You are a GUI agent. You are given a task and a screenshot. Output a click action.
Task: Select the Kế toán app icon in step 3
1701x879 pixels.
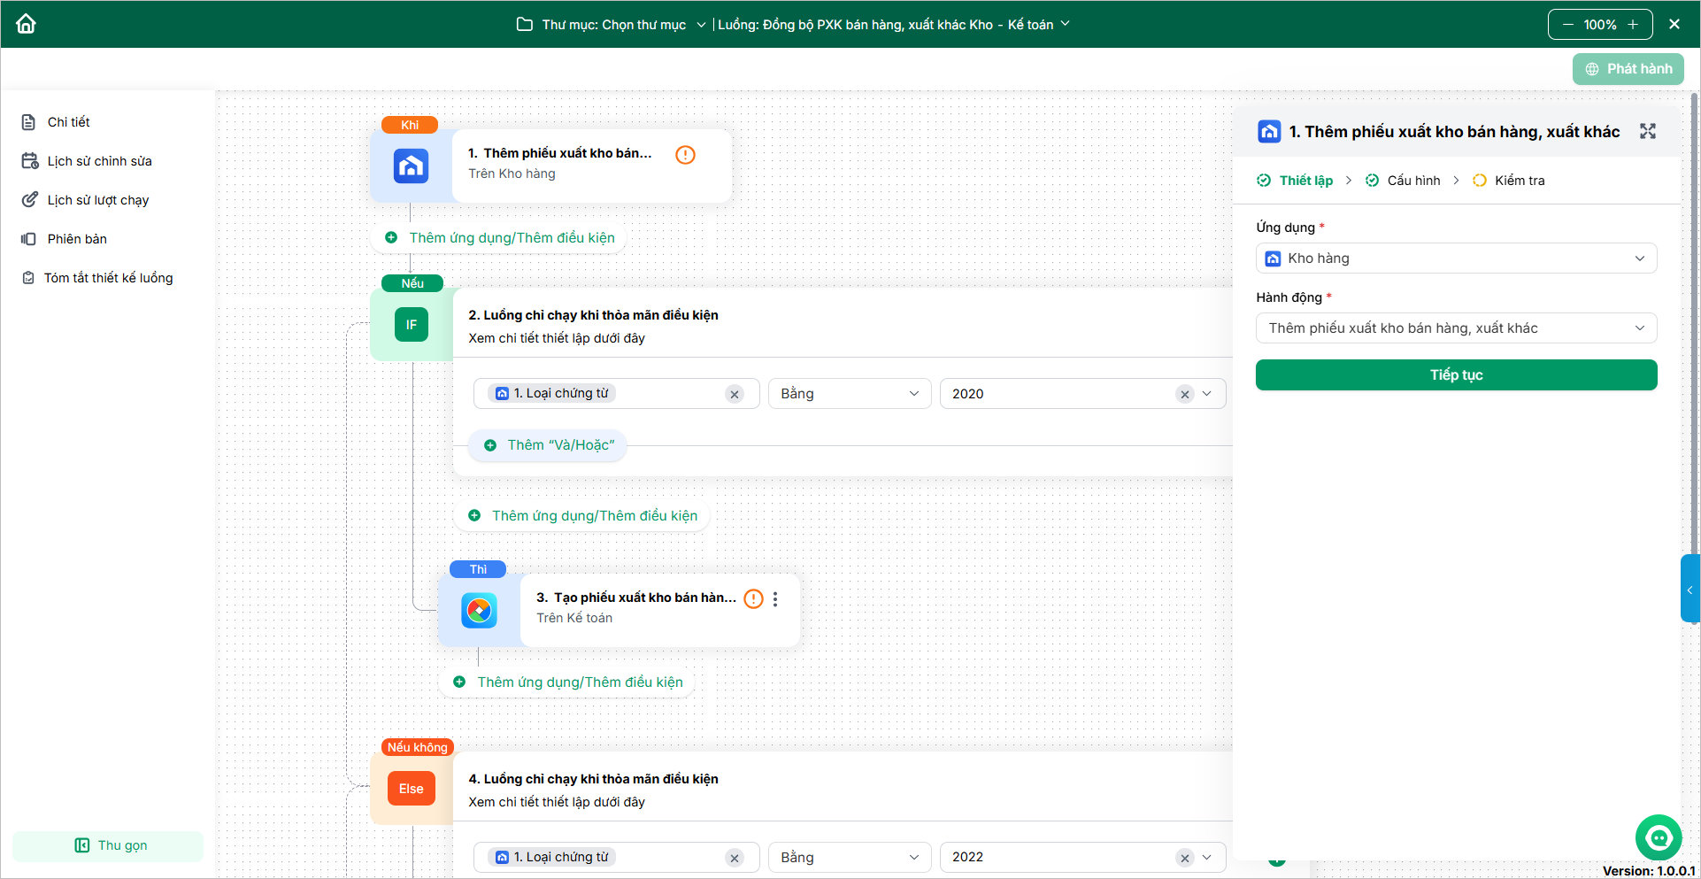[x=479, y=611]
